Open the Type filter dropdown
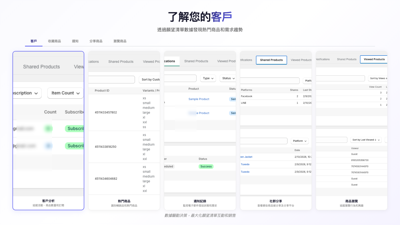The height and width of the screenshot is (225, 400). (208, 78)
